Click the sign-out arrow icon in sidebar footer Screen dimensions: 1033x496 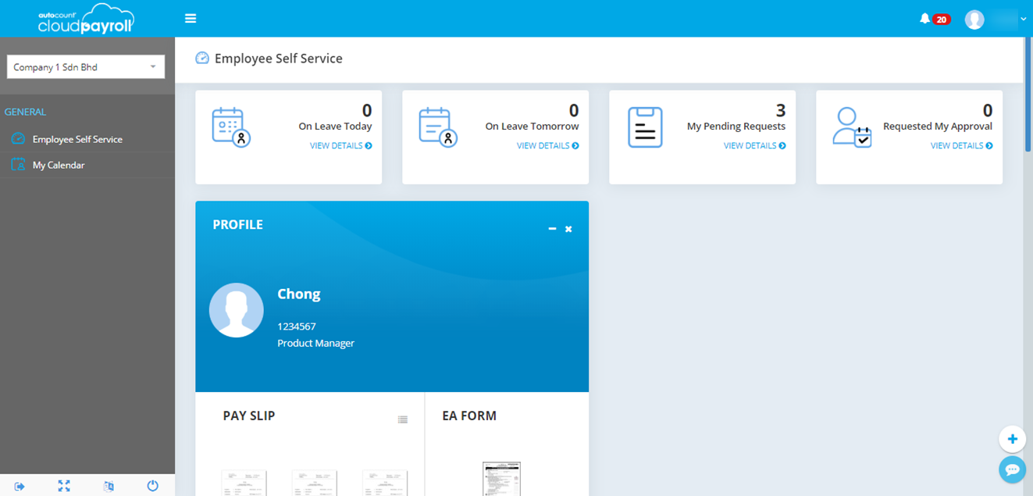coord(20,486)
